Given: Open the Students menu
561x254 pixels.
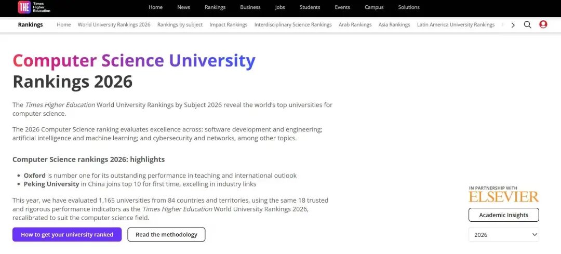Looking at the screenshot, I should click(x=310, y=7).
